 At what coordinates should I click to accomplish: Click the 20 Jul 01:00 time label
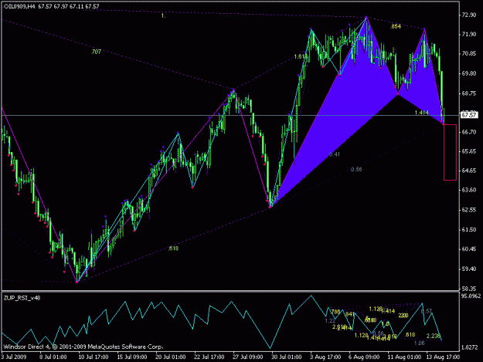(170, 357)
